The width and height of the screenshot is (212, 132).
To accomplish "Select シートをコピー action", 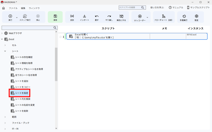I will click(x=21, y=87).
